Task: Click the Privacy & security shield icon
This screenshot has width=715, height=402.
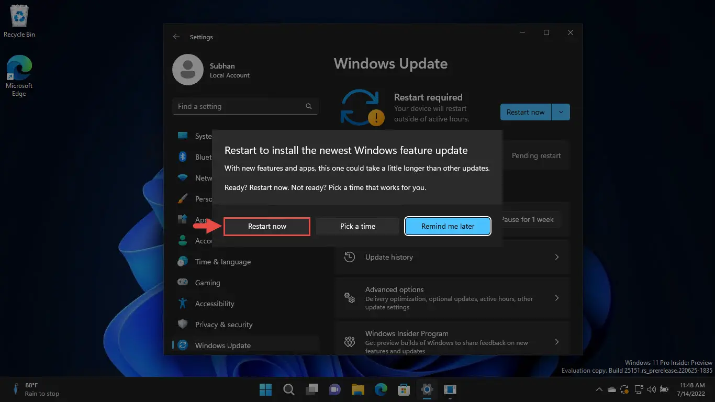Action: pyautogui.click(x=183, y=325)
